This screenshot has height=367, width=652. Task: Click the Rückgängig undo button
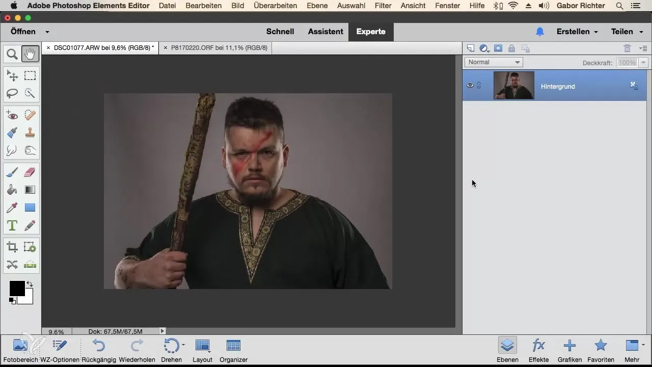(99, 350)
